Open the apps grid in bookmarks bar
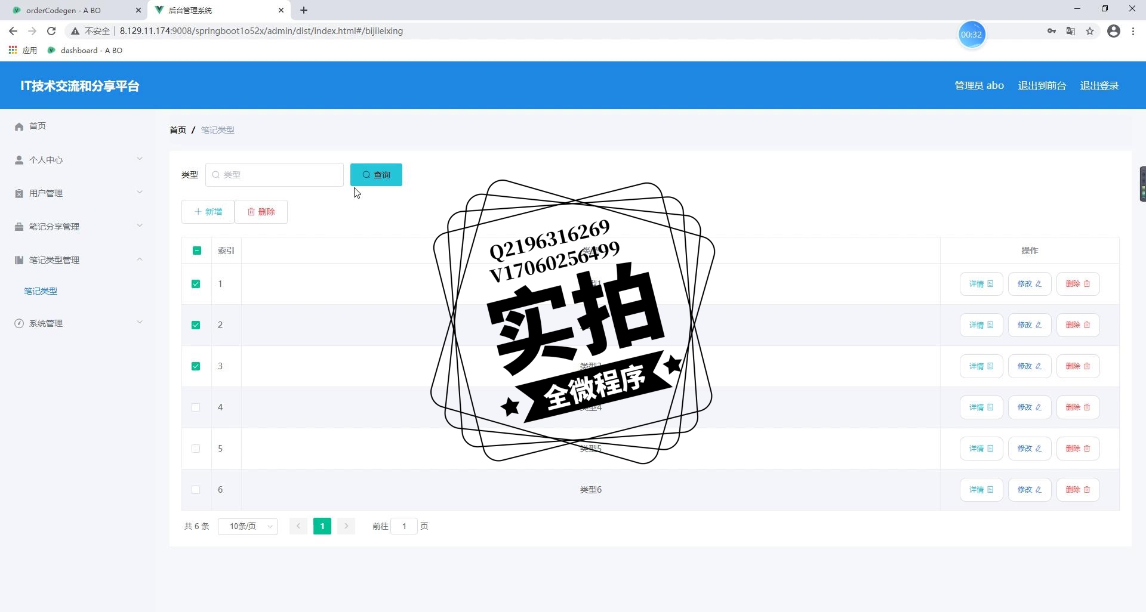The width and height of the screenshot is (1146, 612). pos(13,50)
